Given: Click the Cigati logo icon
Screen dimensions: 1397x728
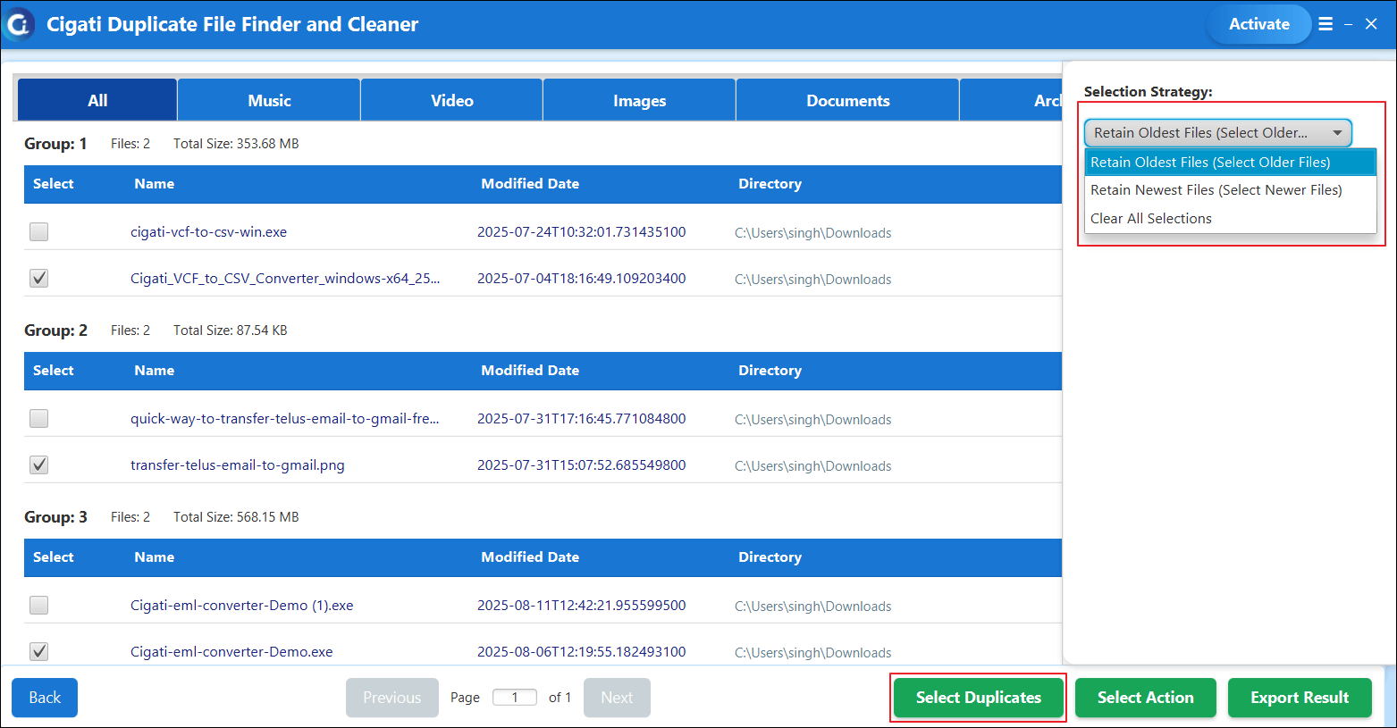Looking at the screenshot, I should point(20,24).
